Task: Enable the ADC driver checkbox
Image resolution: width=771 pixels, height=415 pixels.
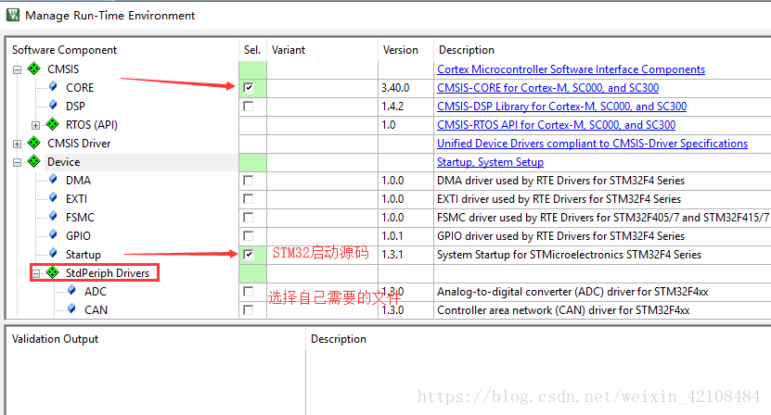Action: pos(249,292)
